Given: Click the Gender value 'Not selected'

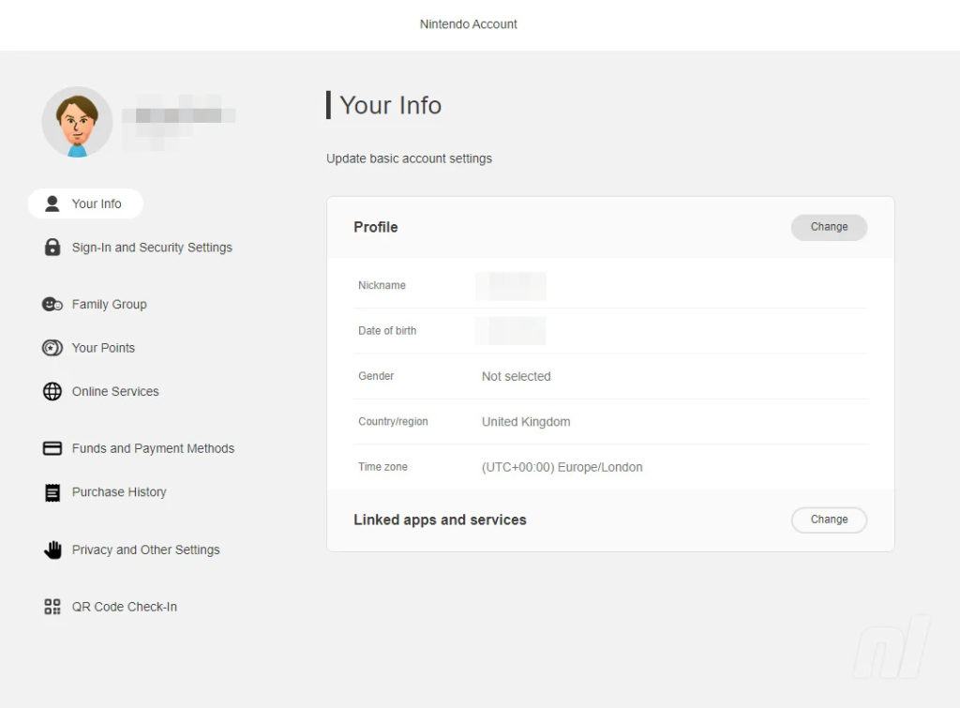Looking at the screenshot, I should click(x=516, y=376).
